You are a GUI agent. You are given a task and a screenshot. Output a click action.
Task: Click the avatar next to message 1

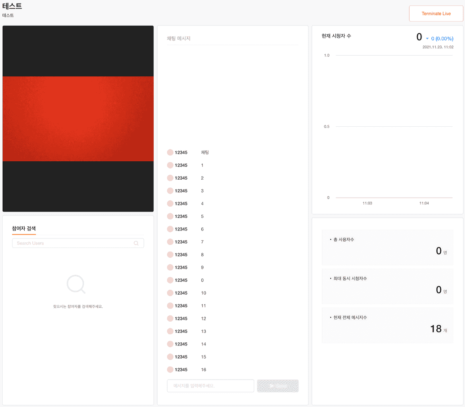170,165
